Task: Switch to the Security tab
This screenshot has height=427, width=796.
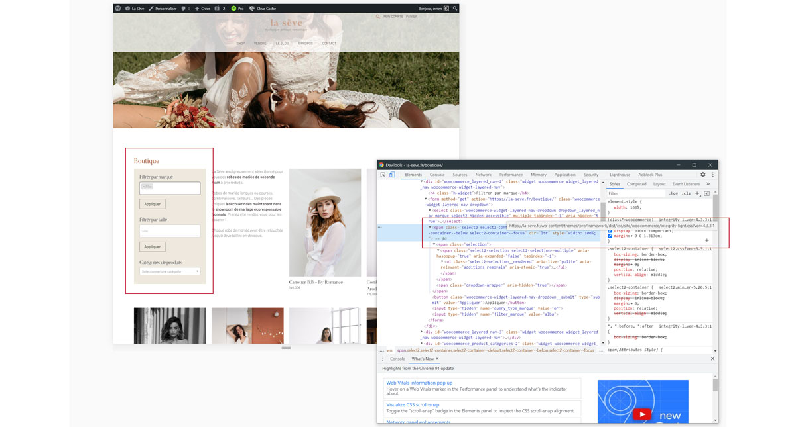Action: (x=591, y=175)
